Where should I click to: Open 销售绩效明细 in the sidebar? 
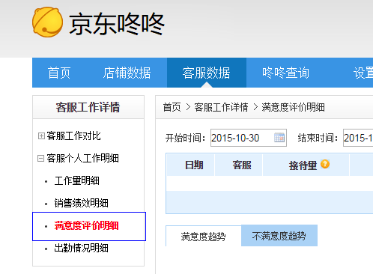[x=81, y=203]
